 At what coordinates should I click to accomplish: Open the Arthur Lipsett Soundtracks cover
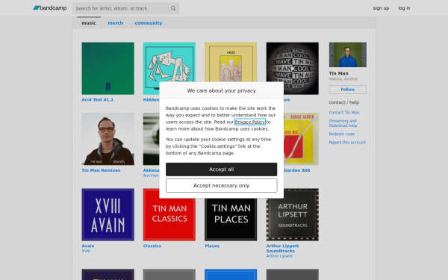coord(292,214)
